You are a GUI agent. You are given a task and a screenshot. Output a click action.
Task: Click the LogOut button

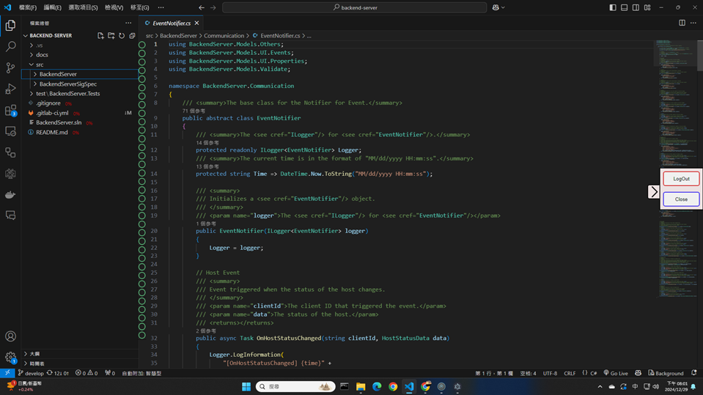pyautogui.click(x=681, y=179)
